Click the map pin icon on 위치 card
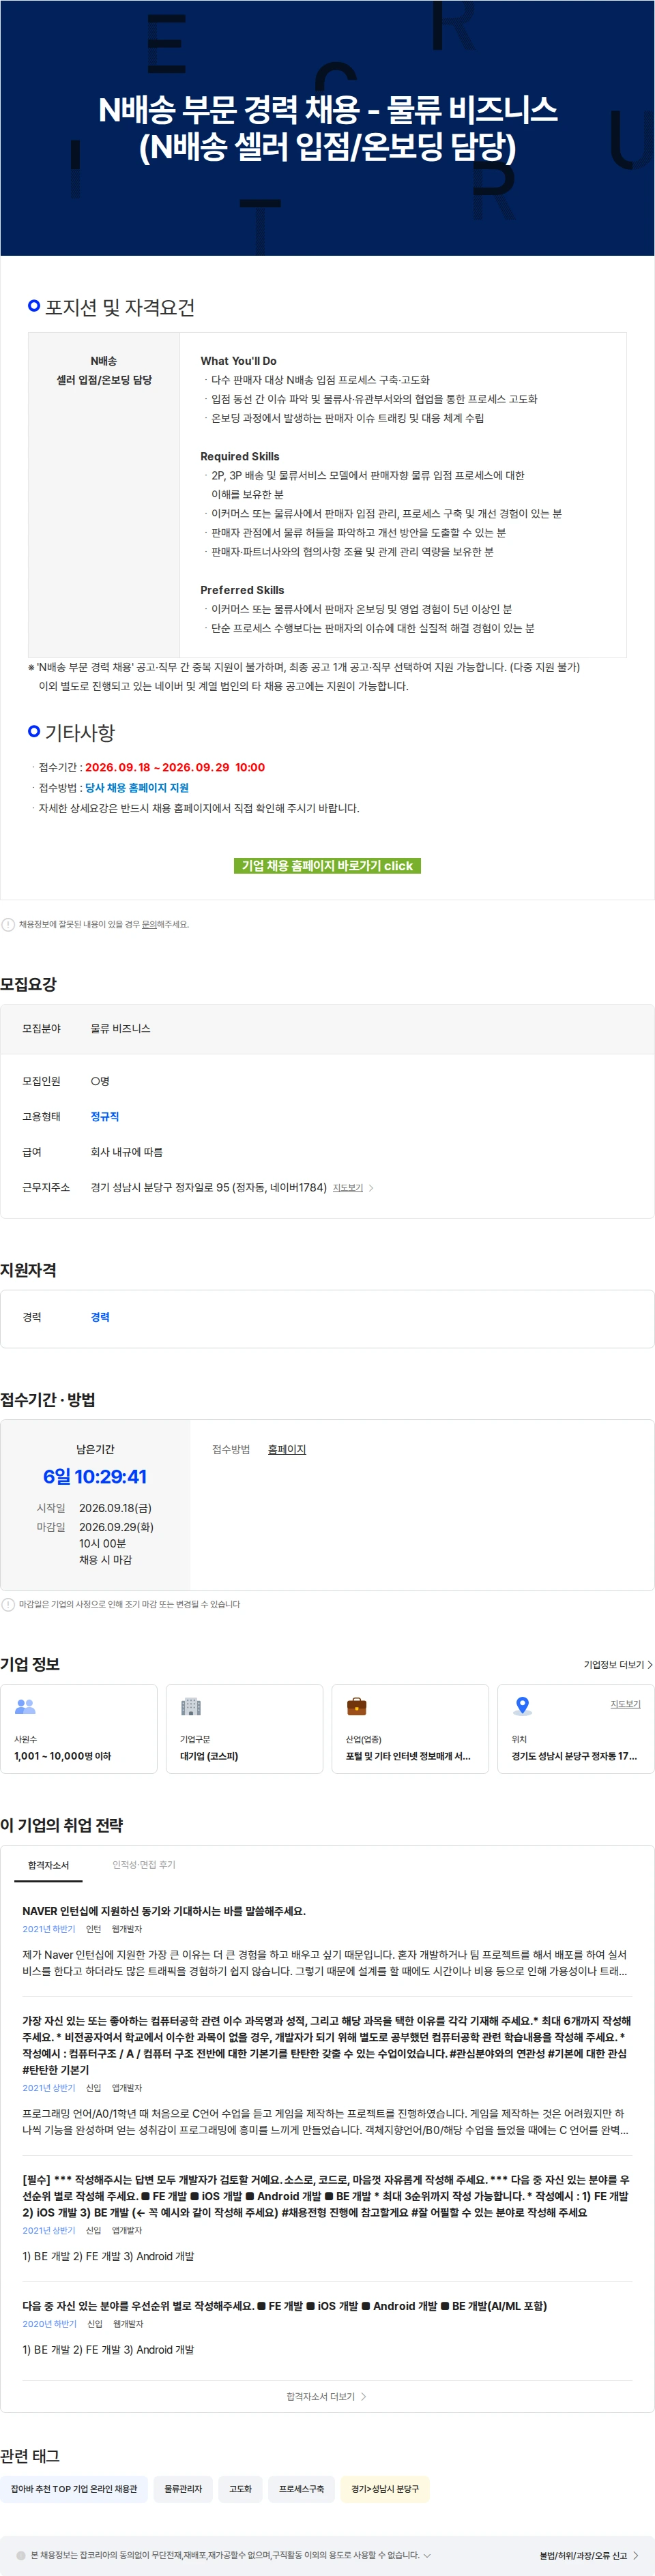This screenshot has height=2576, width=655. coord(522,1706)
